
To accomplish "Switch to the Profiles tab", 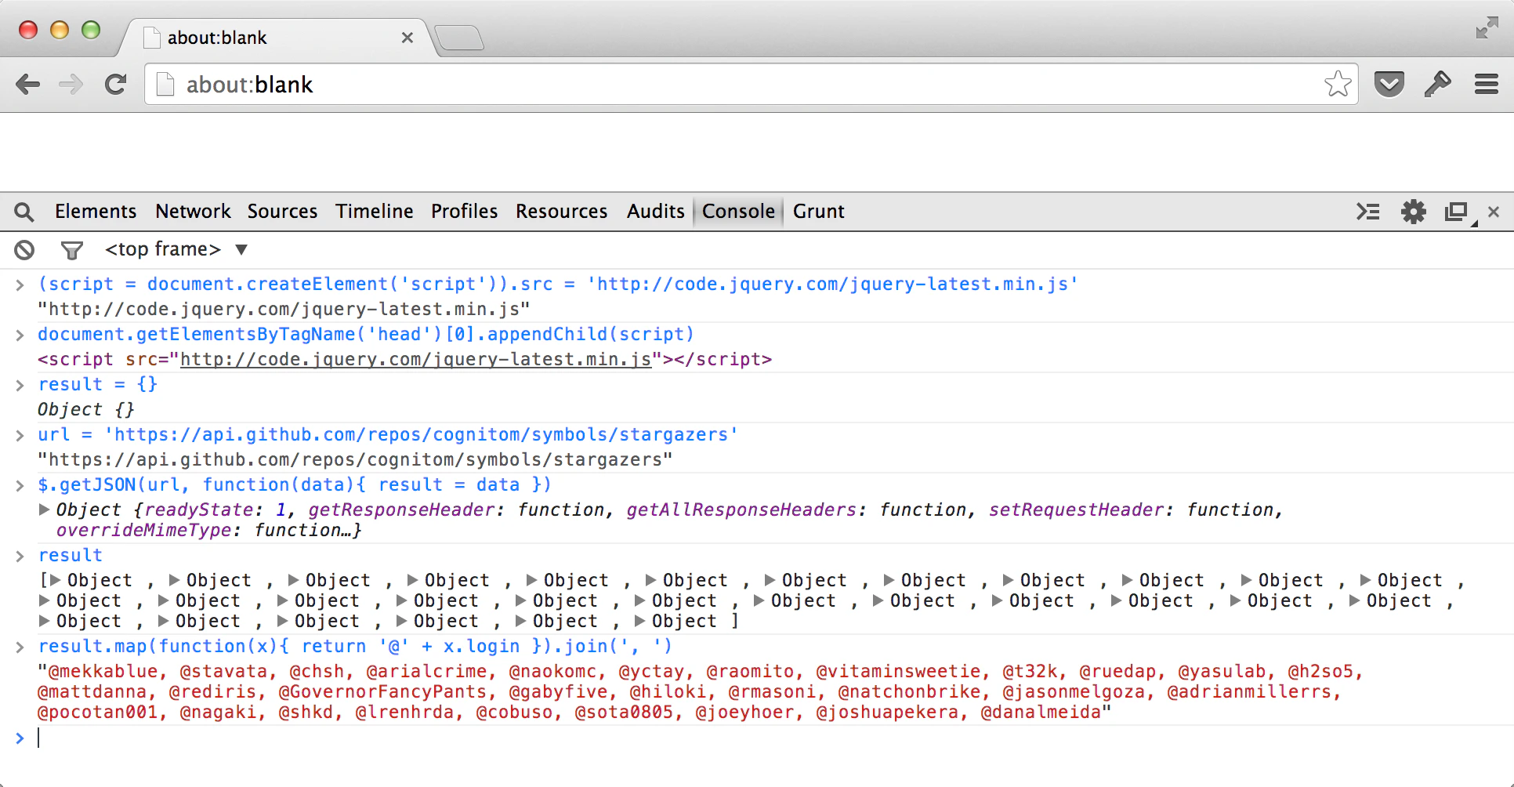I will pyautogui.click(x=464, y=212).
